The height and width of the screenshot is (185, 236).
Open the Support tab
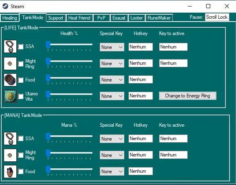[x=56, y=18]
